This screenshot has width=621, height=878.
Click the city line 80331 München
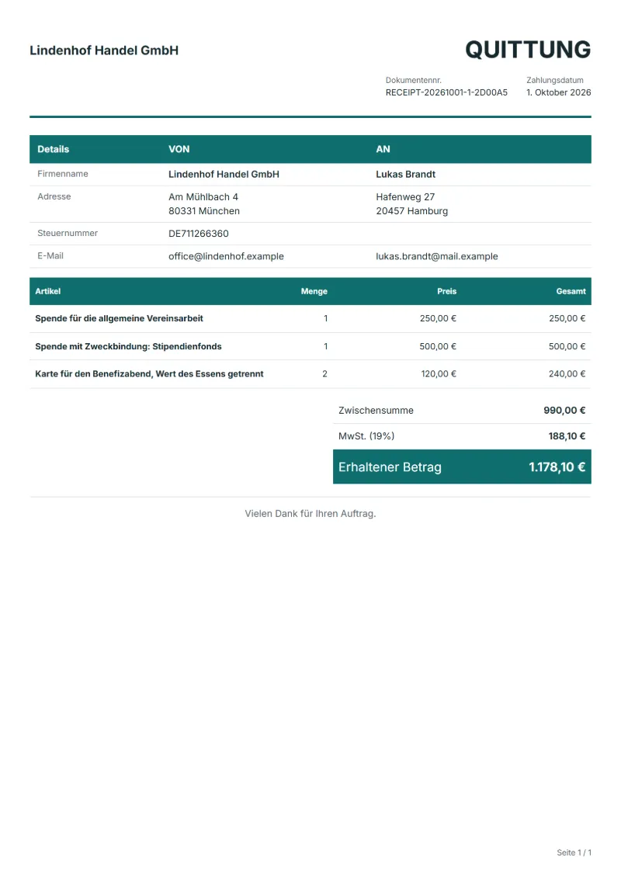click(x=204, y=210)
